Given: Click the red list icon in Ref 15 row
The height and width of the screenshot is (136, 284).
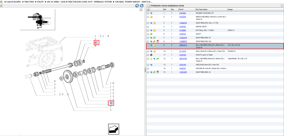Looking at the screenshot, I should (158, 72).
